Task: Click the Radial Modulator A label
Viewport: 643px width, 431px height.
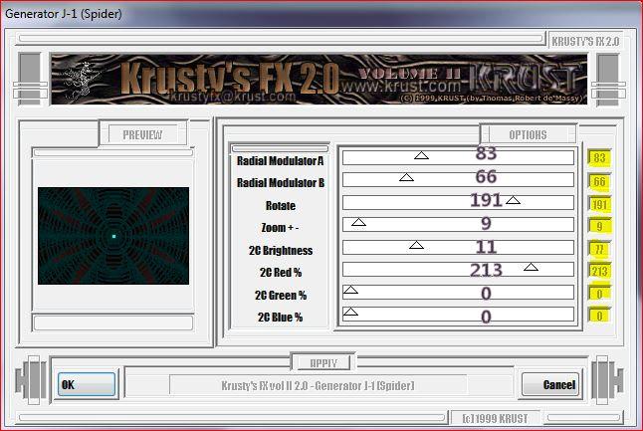Action: point(281,160)
